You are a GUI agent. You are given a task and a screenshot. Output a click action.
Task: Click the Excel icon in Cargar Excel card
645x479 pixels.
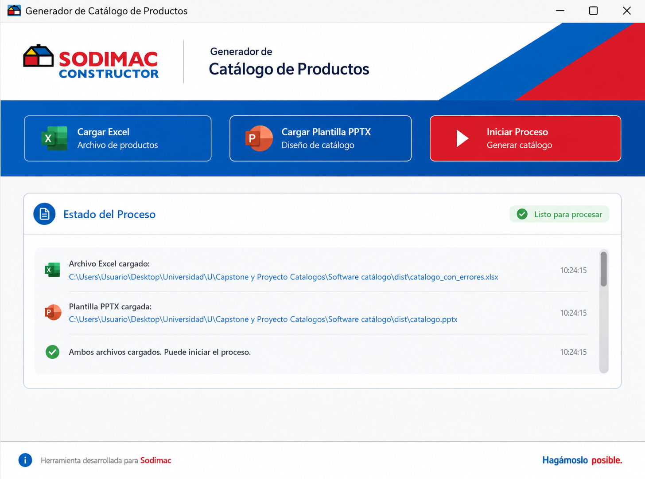(54, 138)
